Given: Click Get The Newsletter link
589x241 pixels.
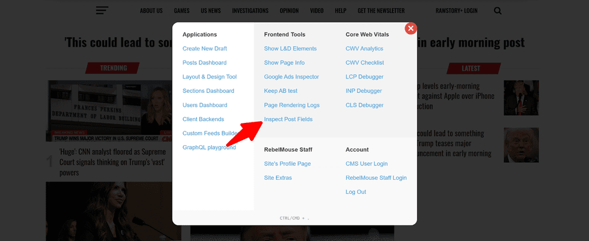Looking at the screenshot, I should coord(381,11).
